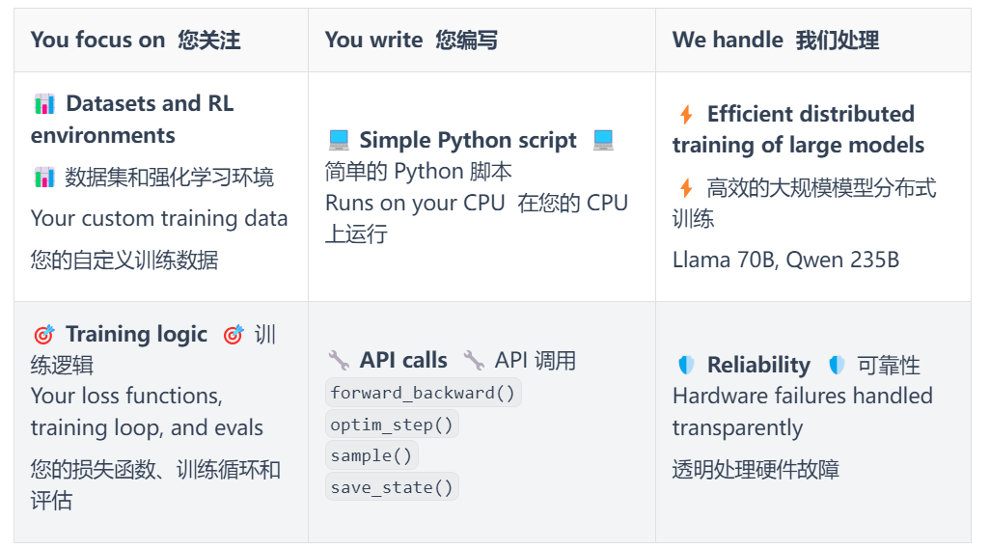Click the laptop icon after 'Simple Python script'
Screen dimensions: 990x549
[x=603, y=141]
